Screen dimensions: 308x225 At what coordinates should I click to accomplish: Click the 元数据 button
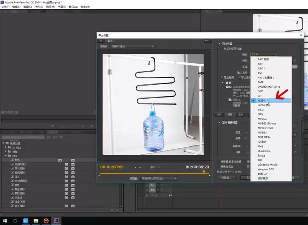[226, 177]
